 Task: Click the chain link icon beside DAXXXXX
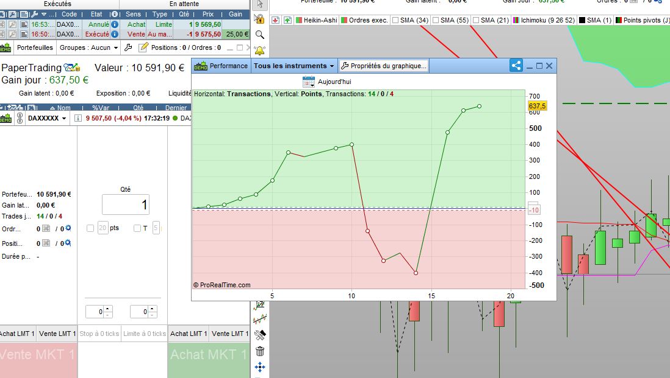coord(20,118)
